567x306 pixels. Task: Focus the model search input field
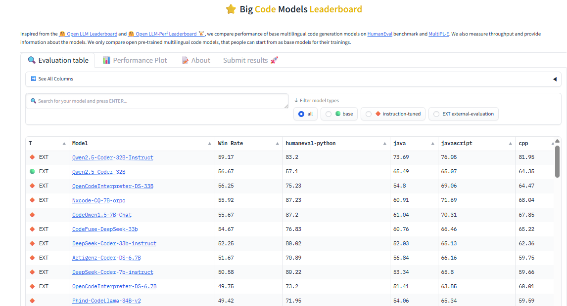pyautogui.click(x=157, y=101)
